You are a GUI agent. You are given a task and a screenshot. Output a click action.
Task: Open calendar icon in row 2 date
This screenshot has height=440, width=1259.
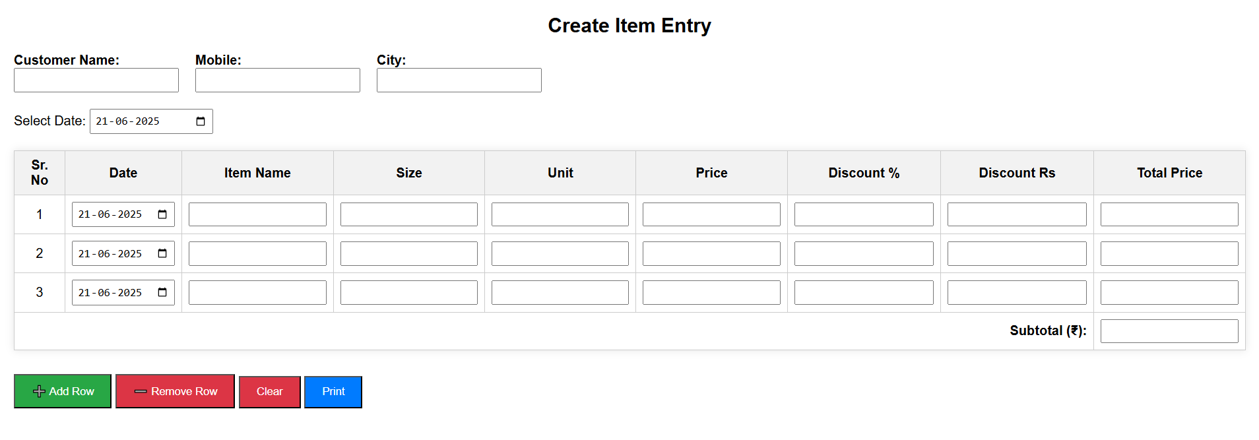(x=162, y=253)
